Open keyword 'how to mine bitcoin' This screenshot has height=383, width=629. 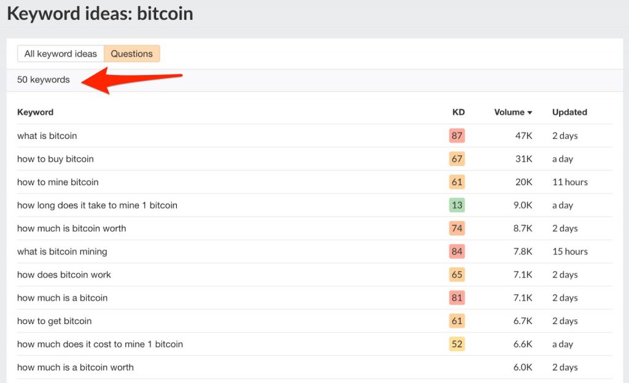[x=58, y=182]
